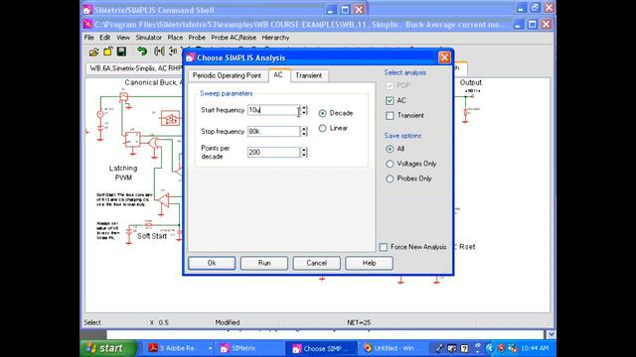Open the Edit menu
Viewport: 636px width, 357px height.
pyautogui.click(x=104, y=38)
